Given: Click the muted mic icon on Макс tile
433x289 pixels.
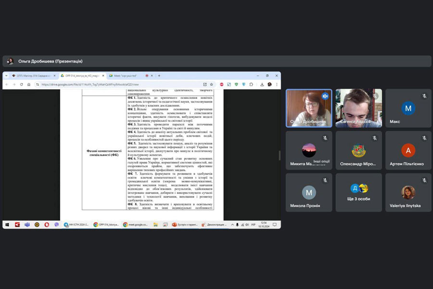Looking at the screenshot, I should [424, 96].
